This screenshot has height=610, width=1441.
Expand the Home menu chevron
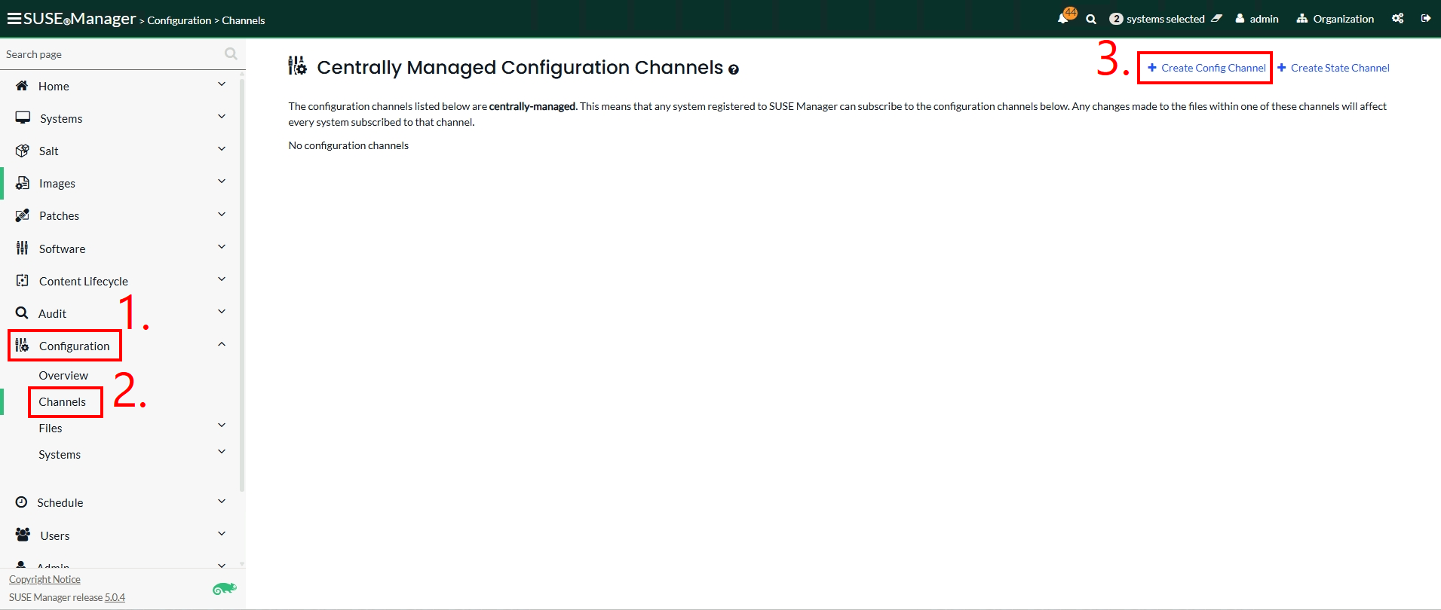[x=222, y=84]
